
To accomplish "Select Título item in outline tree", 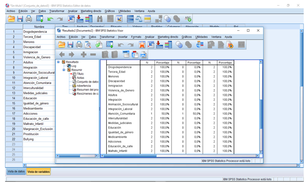I will click(80, 74).
